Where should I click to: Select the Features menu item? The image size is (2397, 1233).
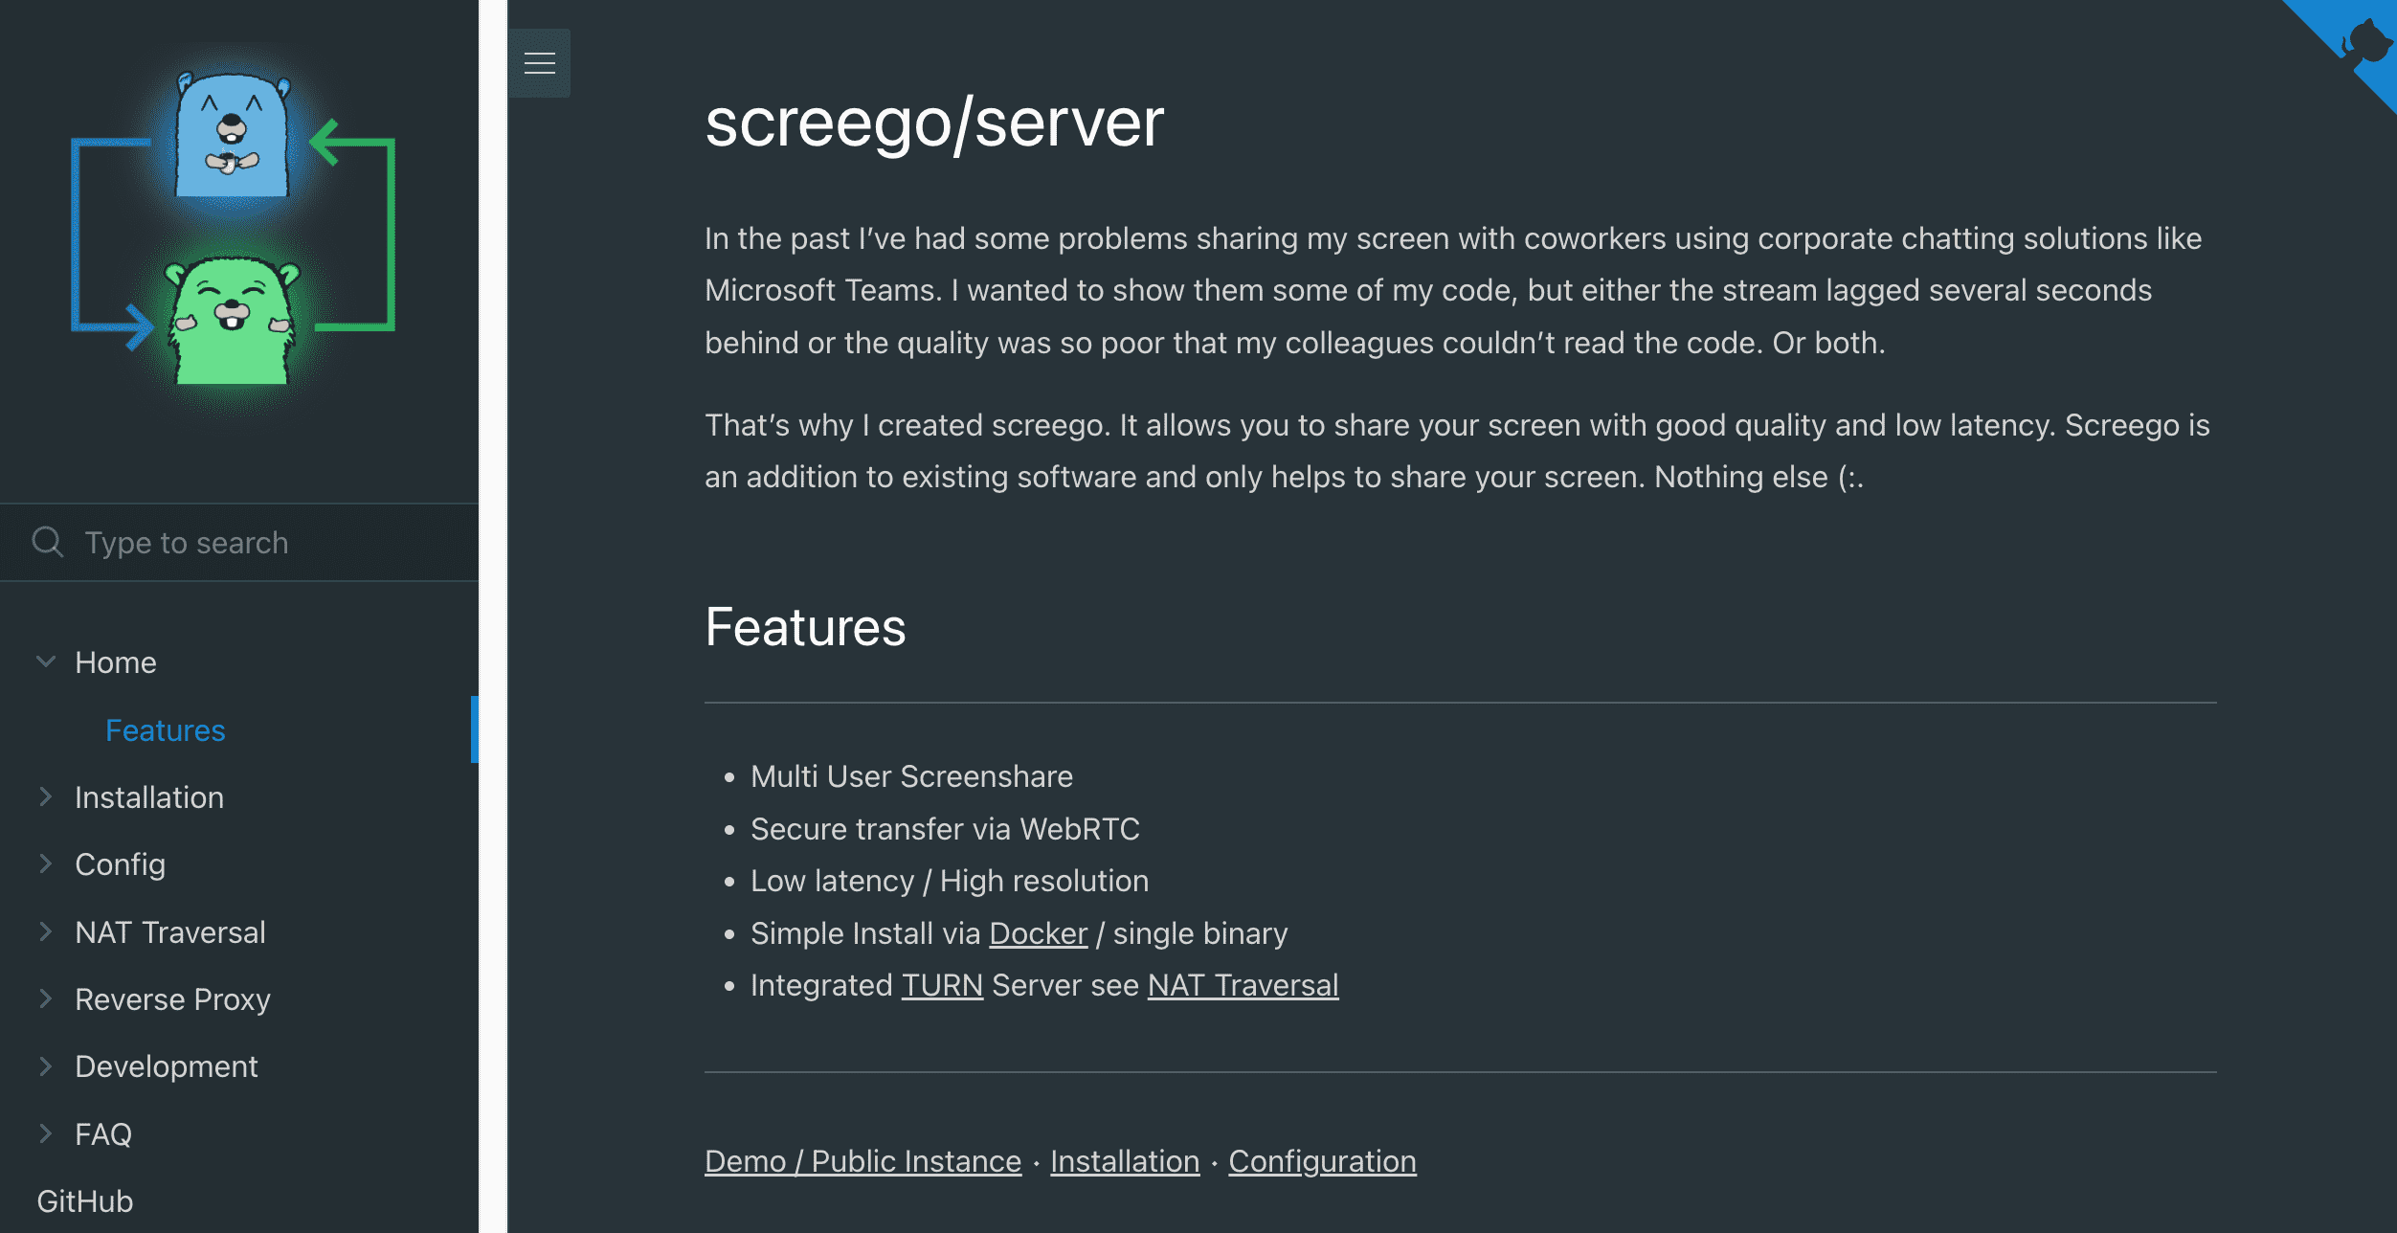(x=165, y=729)
